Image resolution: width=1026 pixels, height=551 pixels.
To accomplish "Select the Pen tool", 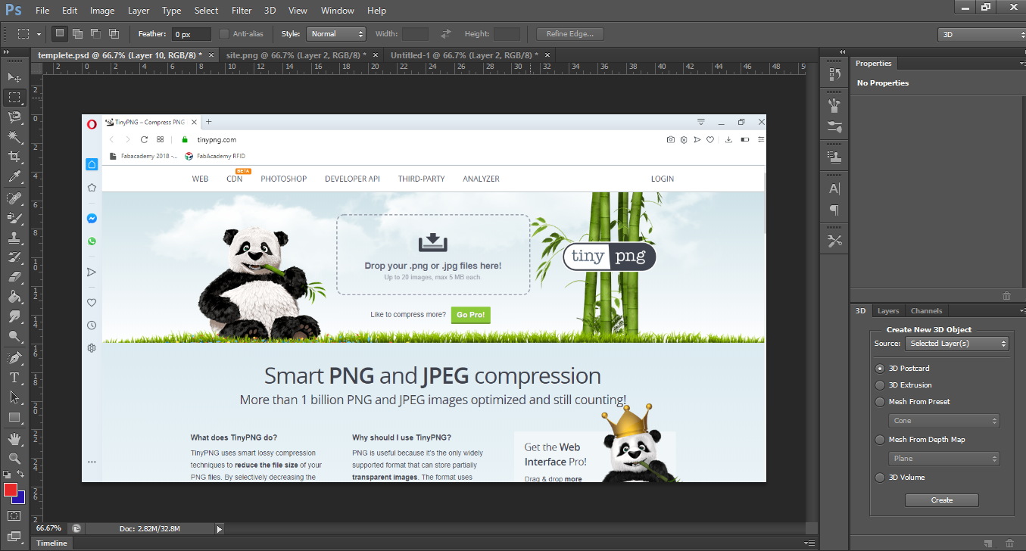I will point(14,357).
